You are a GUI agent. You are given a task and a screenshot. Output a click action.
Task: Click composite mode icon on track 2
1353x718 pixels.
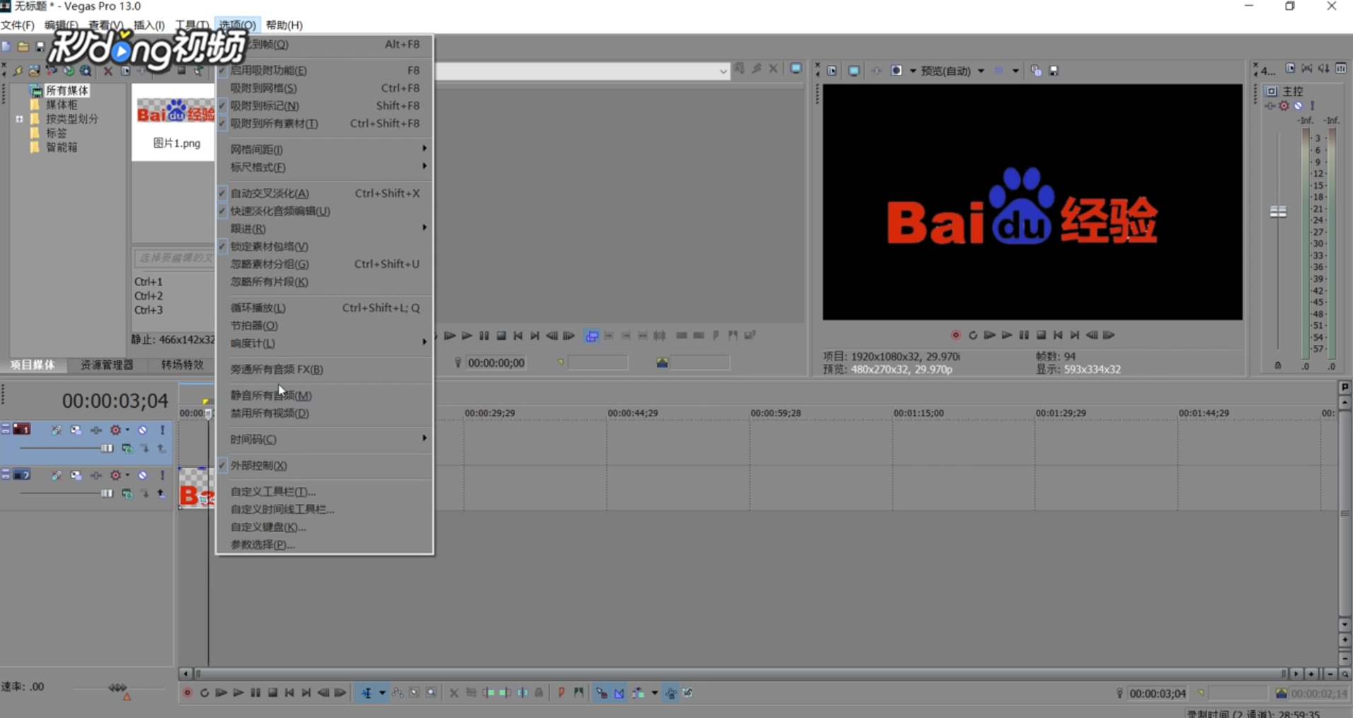coord(127,493)
